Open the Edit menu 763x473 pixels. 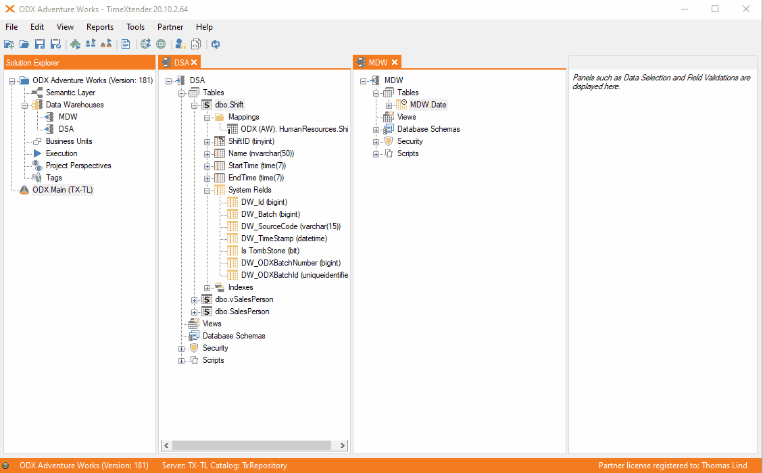[x=37, y=27]
